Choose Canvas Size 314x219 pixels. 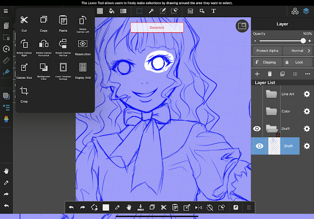24,71
